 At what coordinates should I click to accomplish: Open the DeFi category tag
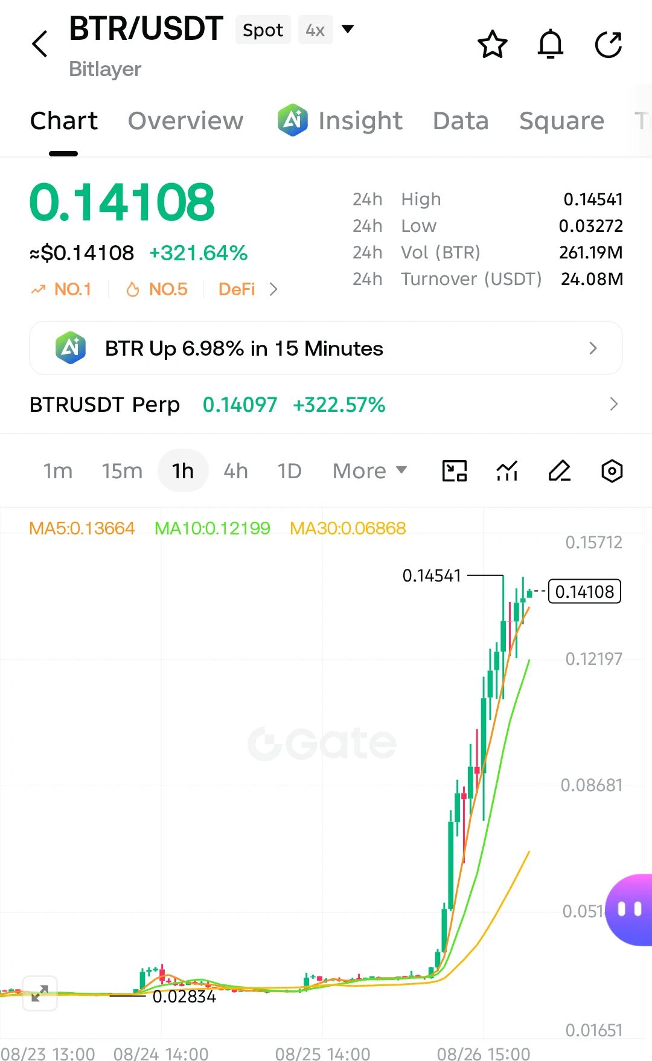(x=237, y=289)
